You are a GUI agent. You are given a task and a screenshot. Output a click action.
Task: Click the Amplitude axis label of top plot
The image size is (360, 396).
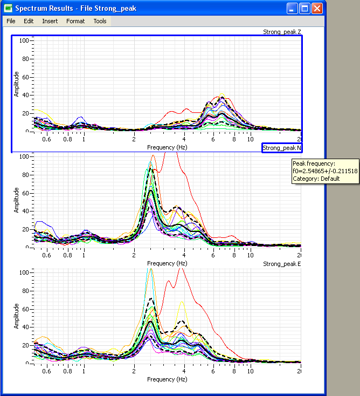tap(17, 84)
